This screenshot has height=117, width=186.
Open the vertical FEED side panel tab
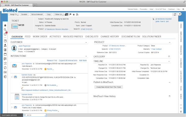tap(181, 26)
